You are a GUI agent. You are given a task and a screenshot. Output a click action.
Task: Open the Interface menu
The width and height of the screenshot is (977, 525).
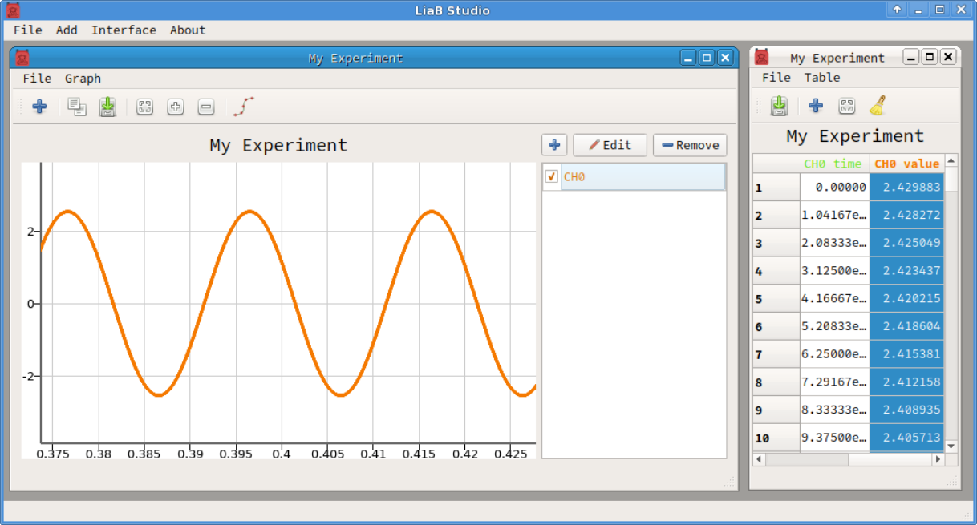(124, 30)
